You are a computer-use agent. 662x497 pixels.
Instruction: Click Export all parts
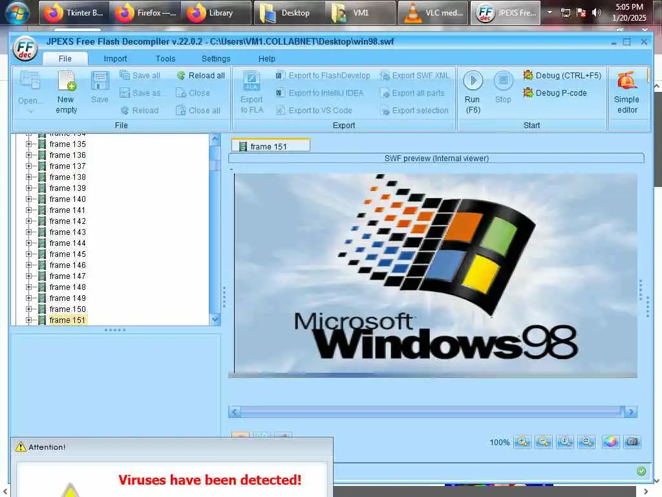412,93
